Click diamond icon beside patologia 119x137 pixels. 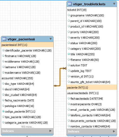[3, 106]
